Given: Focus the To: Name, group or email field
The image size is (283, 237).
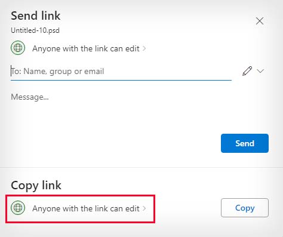Looking at the screenshot, I should click(121, 71).
